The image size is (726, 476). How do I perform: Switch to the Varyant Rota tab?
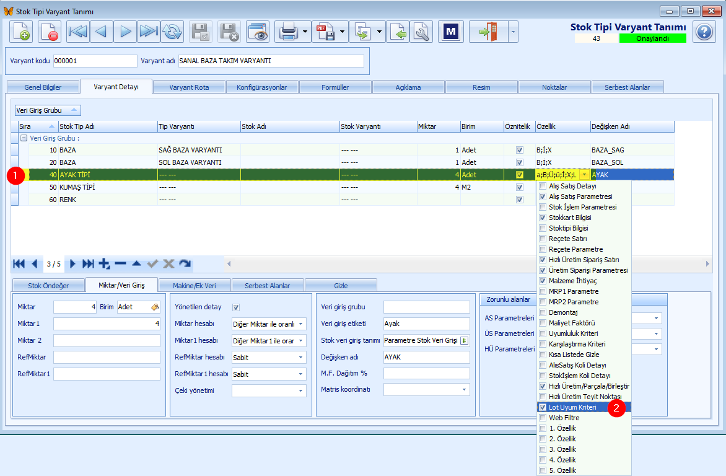[x=189, y=87]
